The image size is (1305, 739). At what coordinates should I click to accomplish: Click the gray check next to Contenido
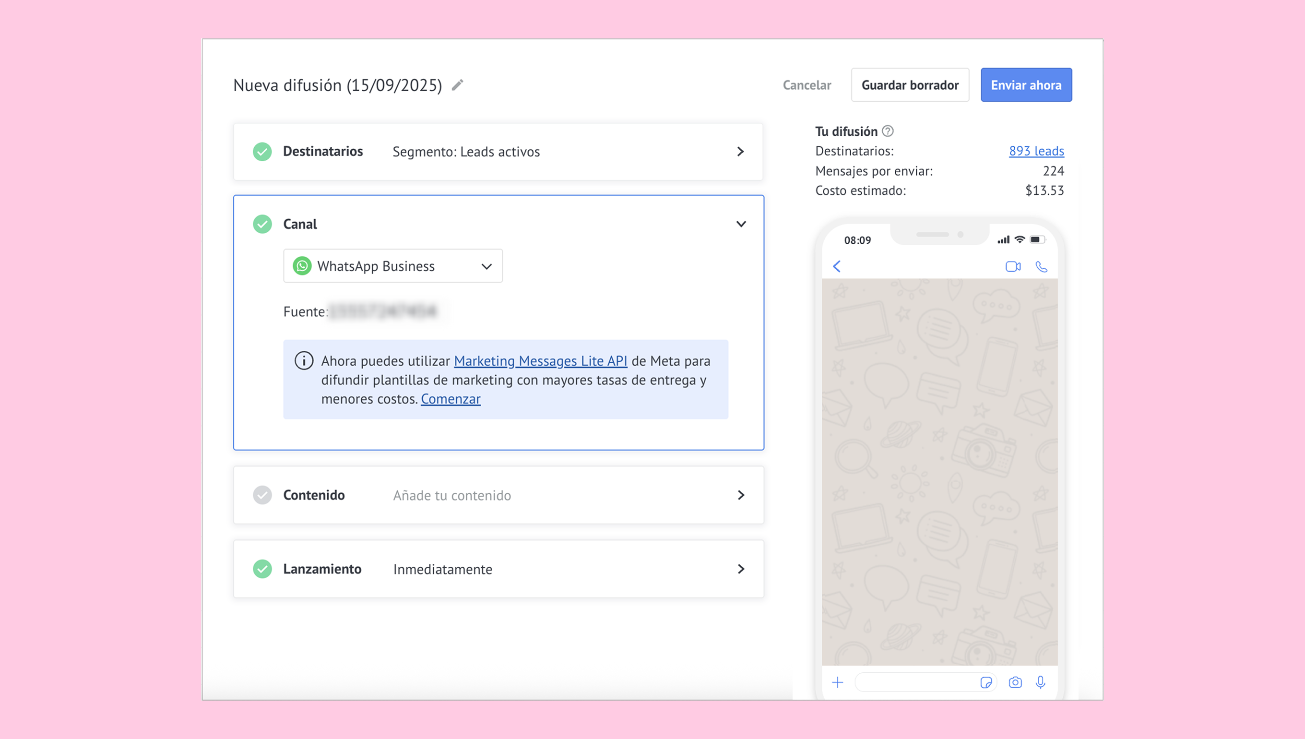point(262,495)
